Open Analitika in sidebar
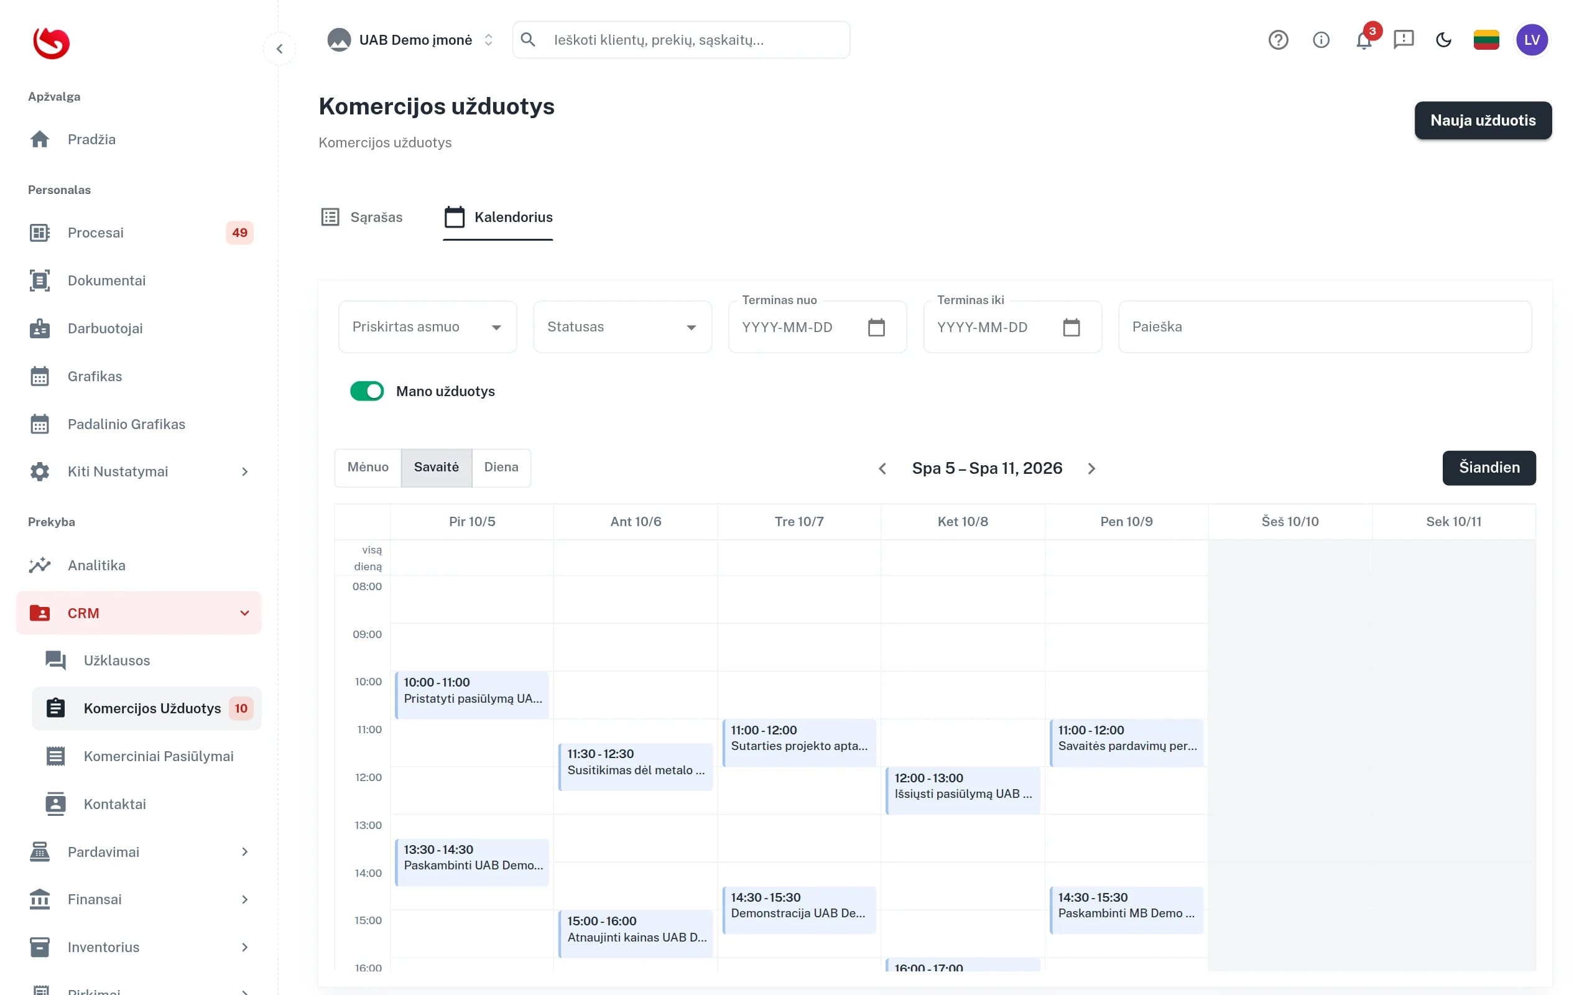Viewport: 1592px width, 995px height. pos(139,565)
